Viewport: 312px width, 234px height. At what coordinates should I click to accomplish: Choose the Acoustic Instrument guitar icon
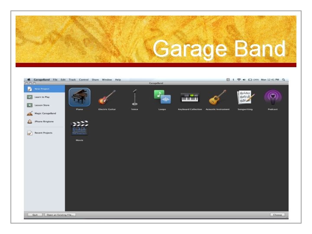(218, 97)
